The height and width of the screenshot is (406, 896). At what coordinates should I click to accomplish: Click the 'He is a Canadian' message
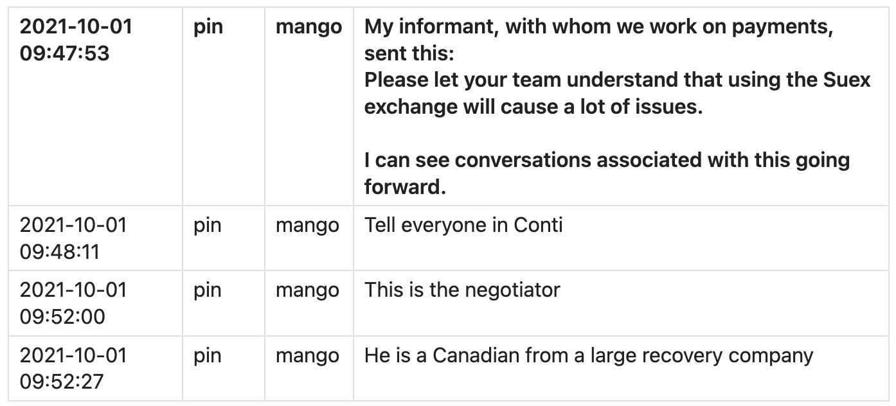click(588, 355)
